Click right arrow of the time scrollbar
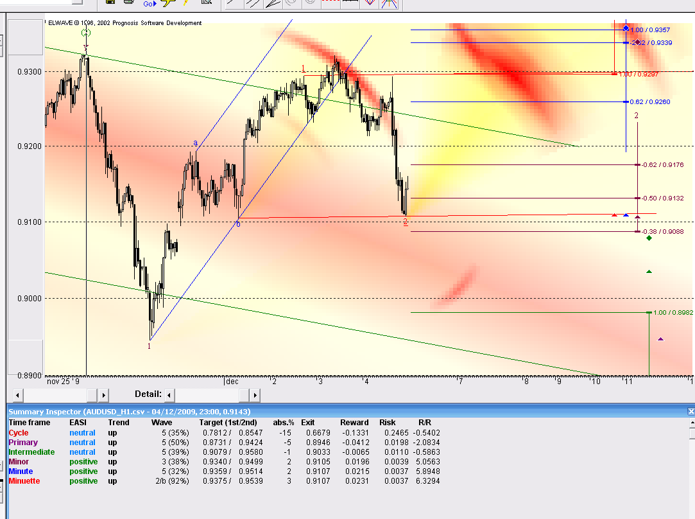Viewport: 695px width, 519px height. (x=104, y=395)
